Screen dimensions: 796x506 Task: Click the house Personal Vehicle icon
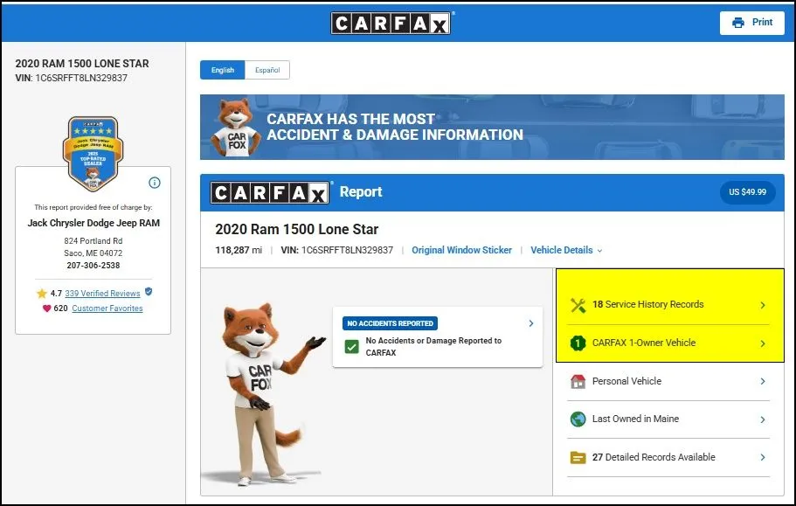click(x=578, y=381)
